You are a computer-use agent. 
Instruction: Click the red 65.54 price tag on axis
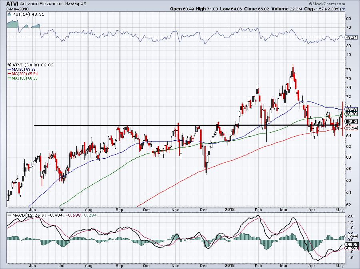pos(351,128)
